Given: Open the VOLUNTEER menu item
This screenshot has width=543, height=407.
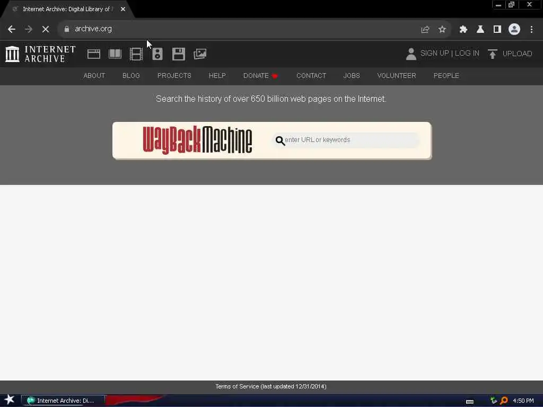Looking at the screenshot, I should coord(397,75).
